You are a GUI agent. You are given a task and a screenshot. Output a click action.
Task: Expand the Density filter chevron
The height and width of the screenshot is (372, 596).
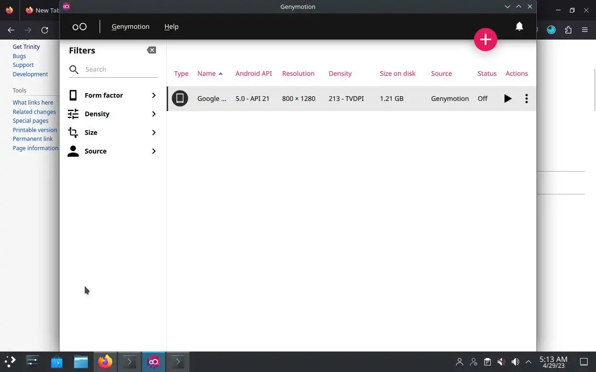[154, 114]
